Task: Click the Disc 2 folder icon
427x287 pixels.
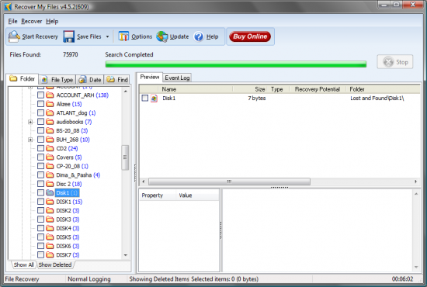Action: [50, 184]
